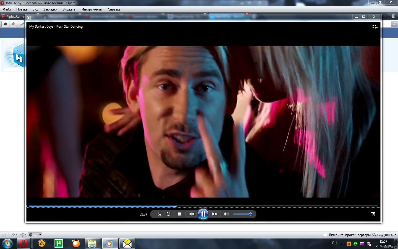Viewport: 398px width, 249px height.
Task: Switch to Library view in media player
Action: coord(375,27)
